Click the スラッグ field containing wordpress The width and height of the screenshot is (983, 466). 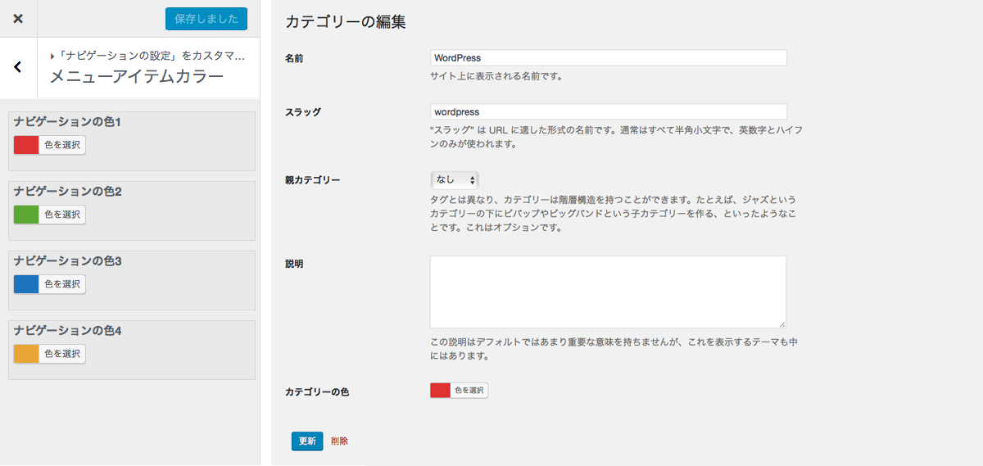coord(609,111)
